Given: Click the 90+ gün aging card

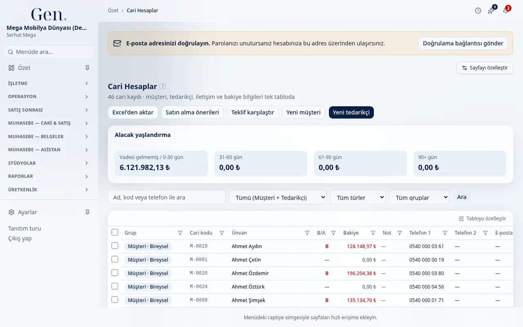Looking at the screenshot, I should point(460,163).
